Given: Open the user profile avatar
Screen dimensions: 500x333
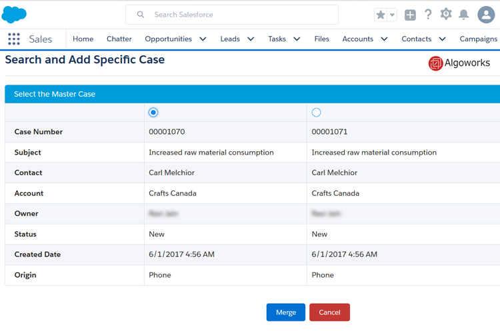Looking at the screenshot, I should (x=486, y=15).
